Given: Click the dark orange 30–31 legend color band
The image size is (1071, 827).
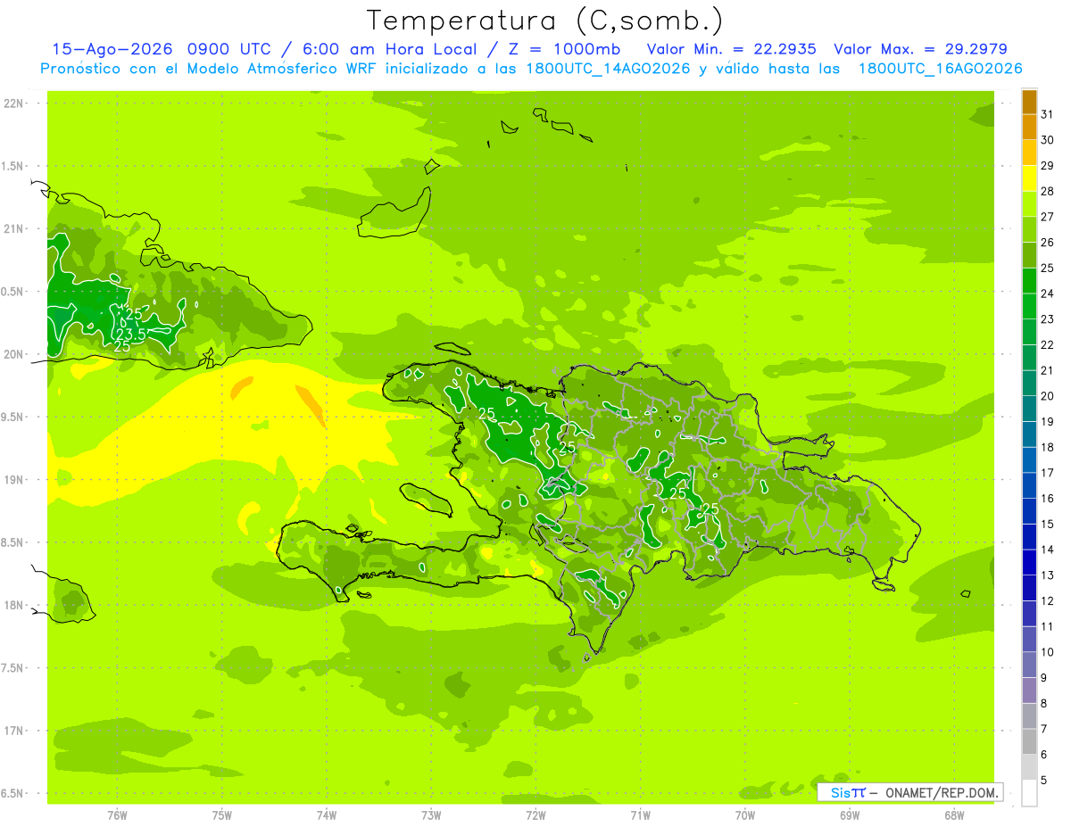Looking at the screenshot, I should point(1029,127).
